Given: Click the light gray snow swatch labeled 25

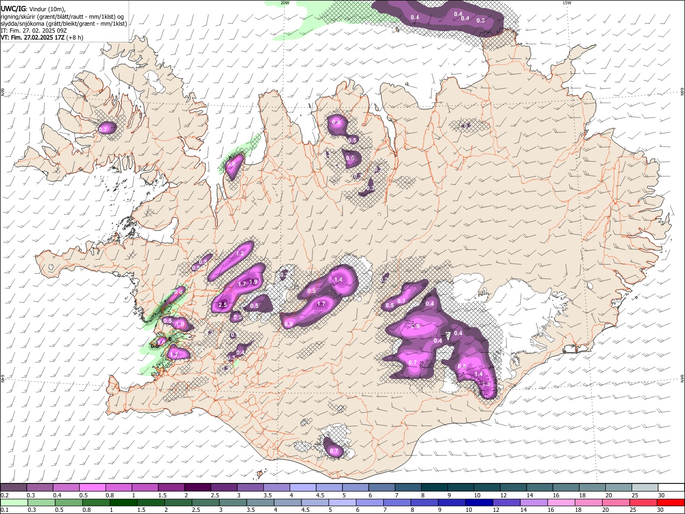Looking at the screenshot, I should coord(645,488).
